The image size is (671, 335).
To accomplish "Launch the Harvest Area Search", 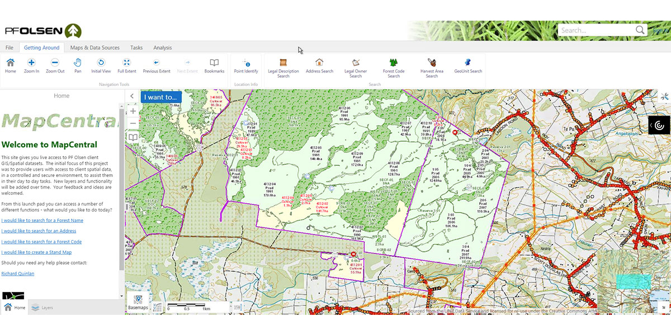I will coord(432,65).
